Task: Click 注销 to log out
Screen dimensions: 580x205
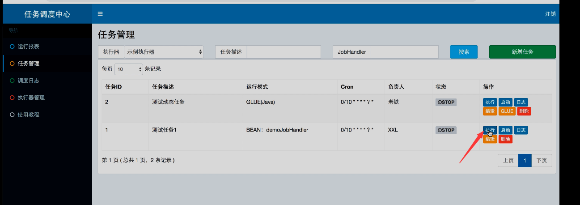Action: point(550,14)
